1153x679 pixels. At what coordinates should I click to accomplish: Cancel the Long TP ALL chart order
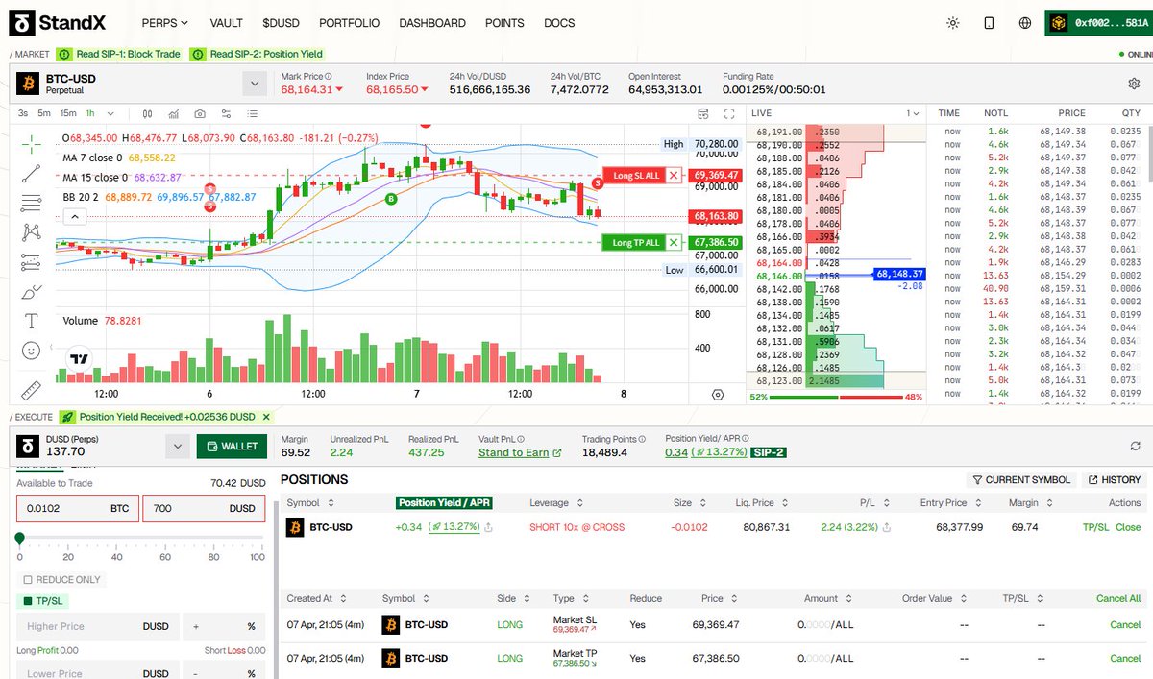click(x=674, y=242)
